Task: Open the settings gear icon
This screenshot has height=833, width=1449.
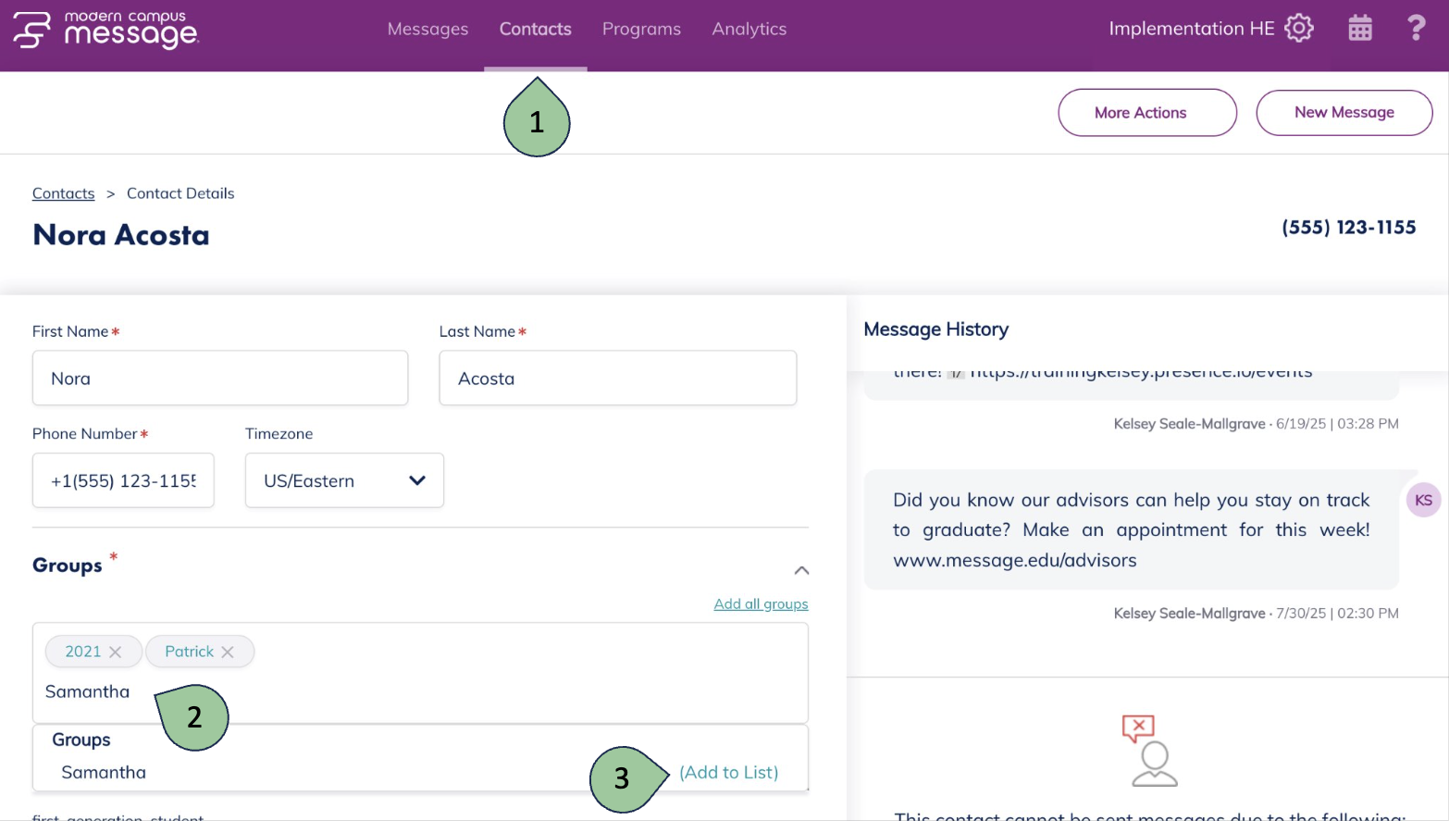Action: [x=1298, y=28]
